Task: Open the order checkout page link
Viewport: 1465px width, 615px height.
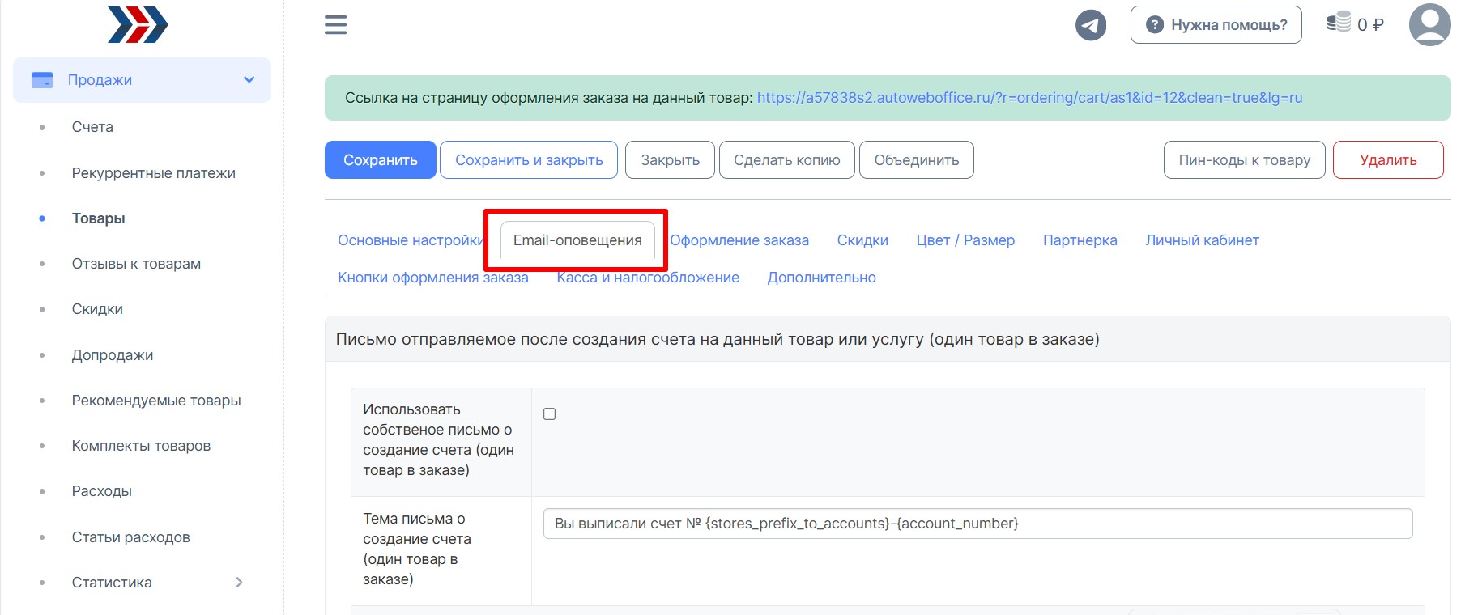Action: 1029,98
